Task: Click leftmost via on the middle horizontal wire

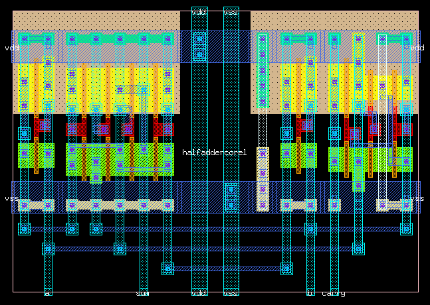Action: click(48, 249)
